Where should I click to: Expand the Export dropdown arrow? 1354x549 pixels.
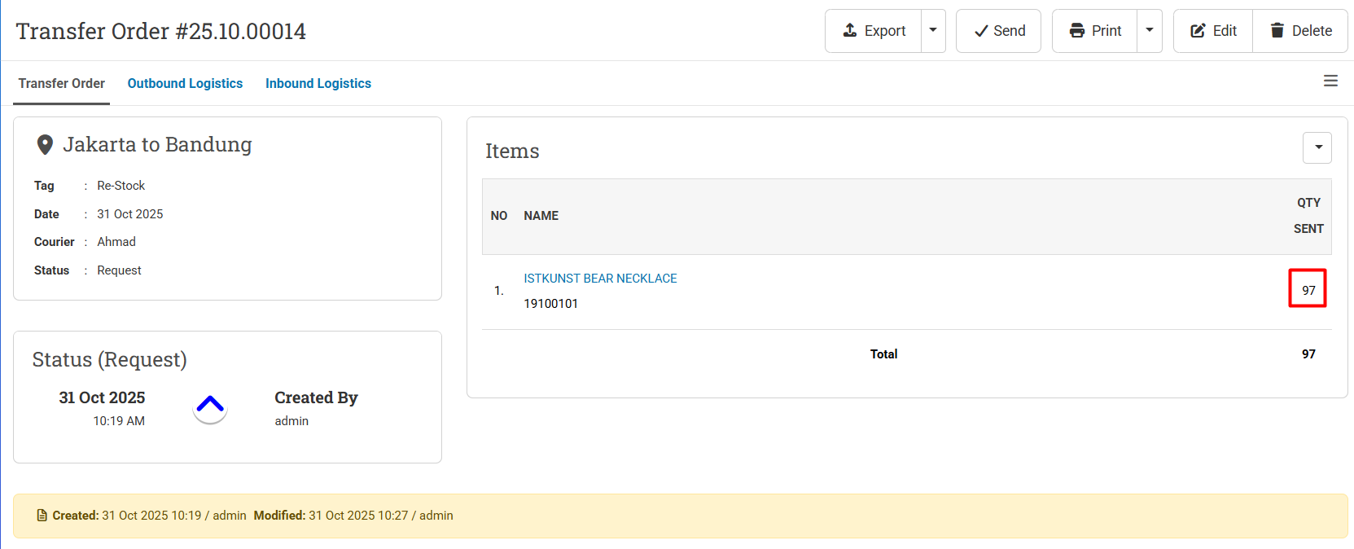pos(933,31)
